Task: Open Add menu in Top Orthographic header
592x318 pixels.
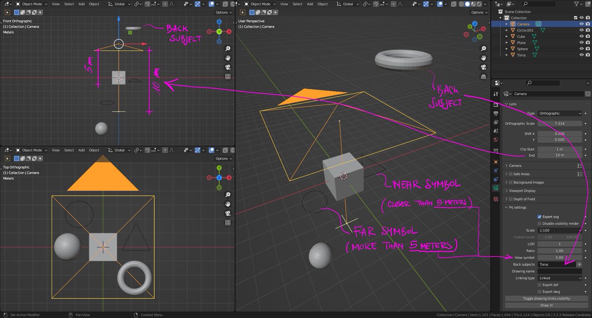Action: 81,150
